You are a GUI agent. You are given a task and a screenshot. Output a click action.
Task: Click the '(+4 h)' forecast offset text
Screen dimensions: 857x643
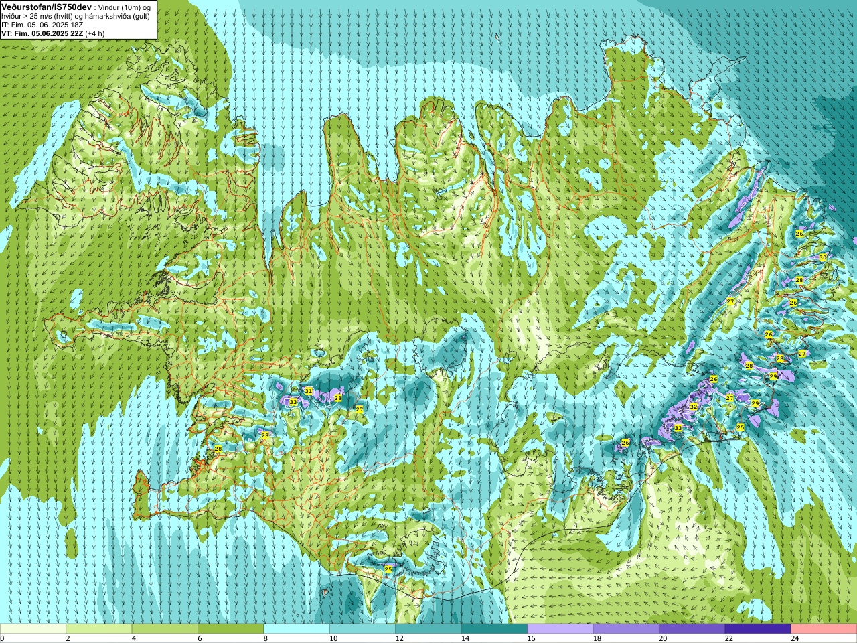tap(96, 33)
